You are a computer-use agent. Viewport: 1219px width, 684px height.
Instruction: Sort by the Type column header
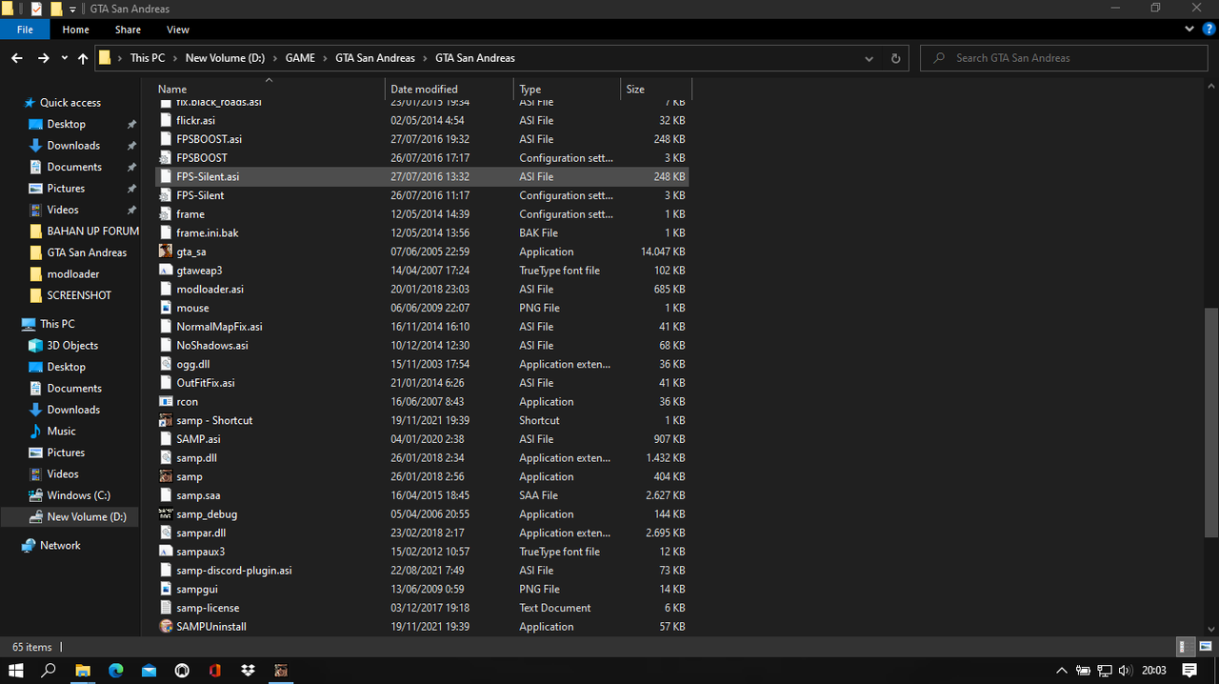(567, 90)
